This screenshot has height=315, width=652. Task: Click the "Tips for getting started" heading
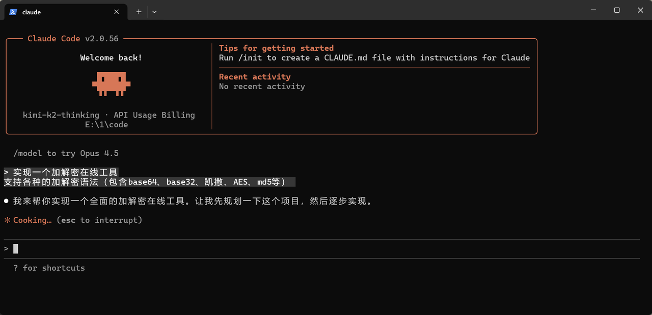pos(276,48)
